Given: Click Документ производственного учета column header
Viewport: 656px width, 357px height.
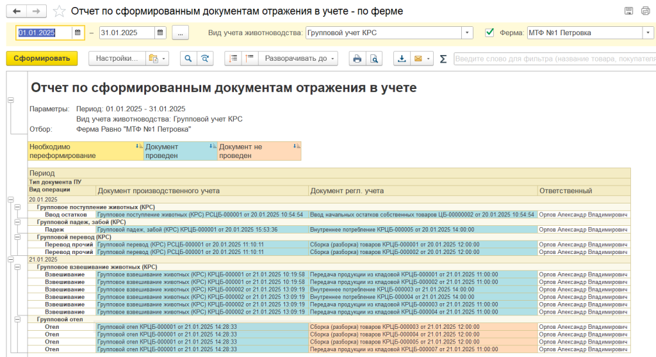Looking at the screenshot, I should click(x=202, y=191).
